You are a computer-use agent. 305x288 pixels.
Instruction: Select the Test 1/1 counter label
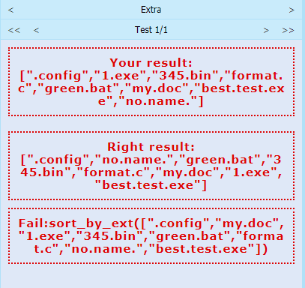click(x=151, y=30)
